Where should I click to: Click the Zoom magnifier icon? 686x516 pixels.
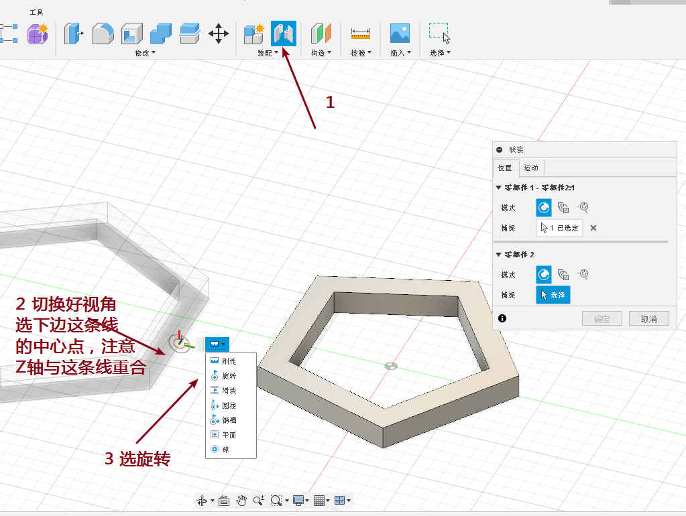259,501
